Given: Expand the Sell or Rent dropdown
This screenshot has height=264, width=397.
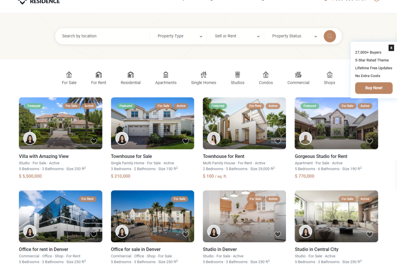Looking at the screenshot, I should 237,36.
